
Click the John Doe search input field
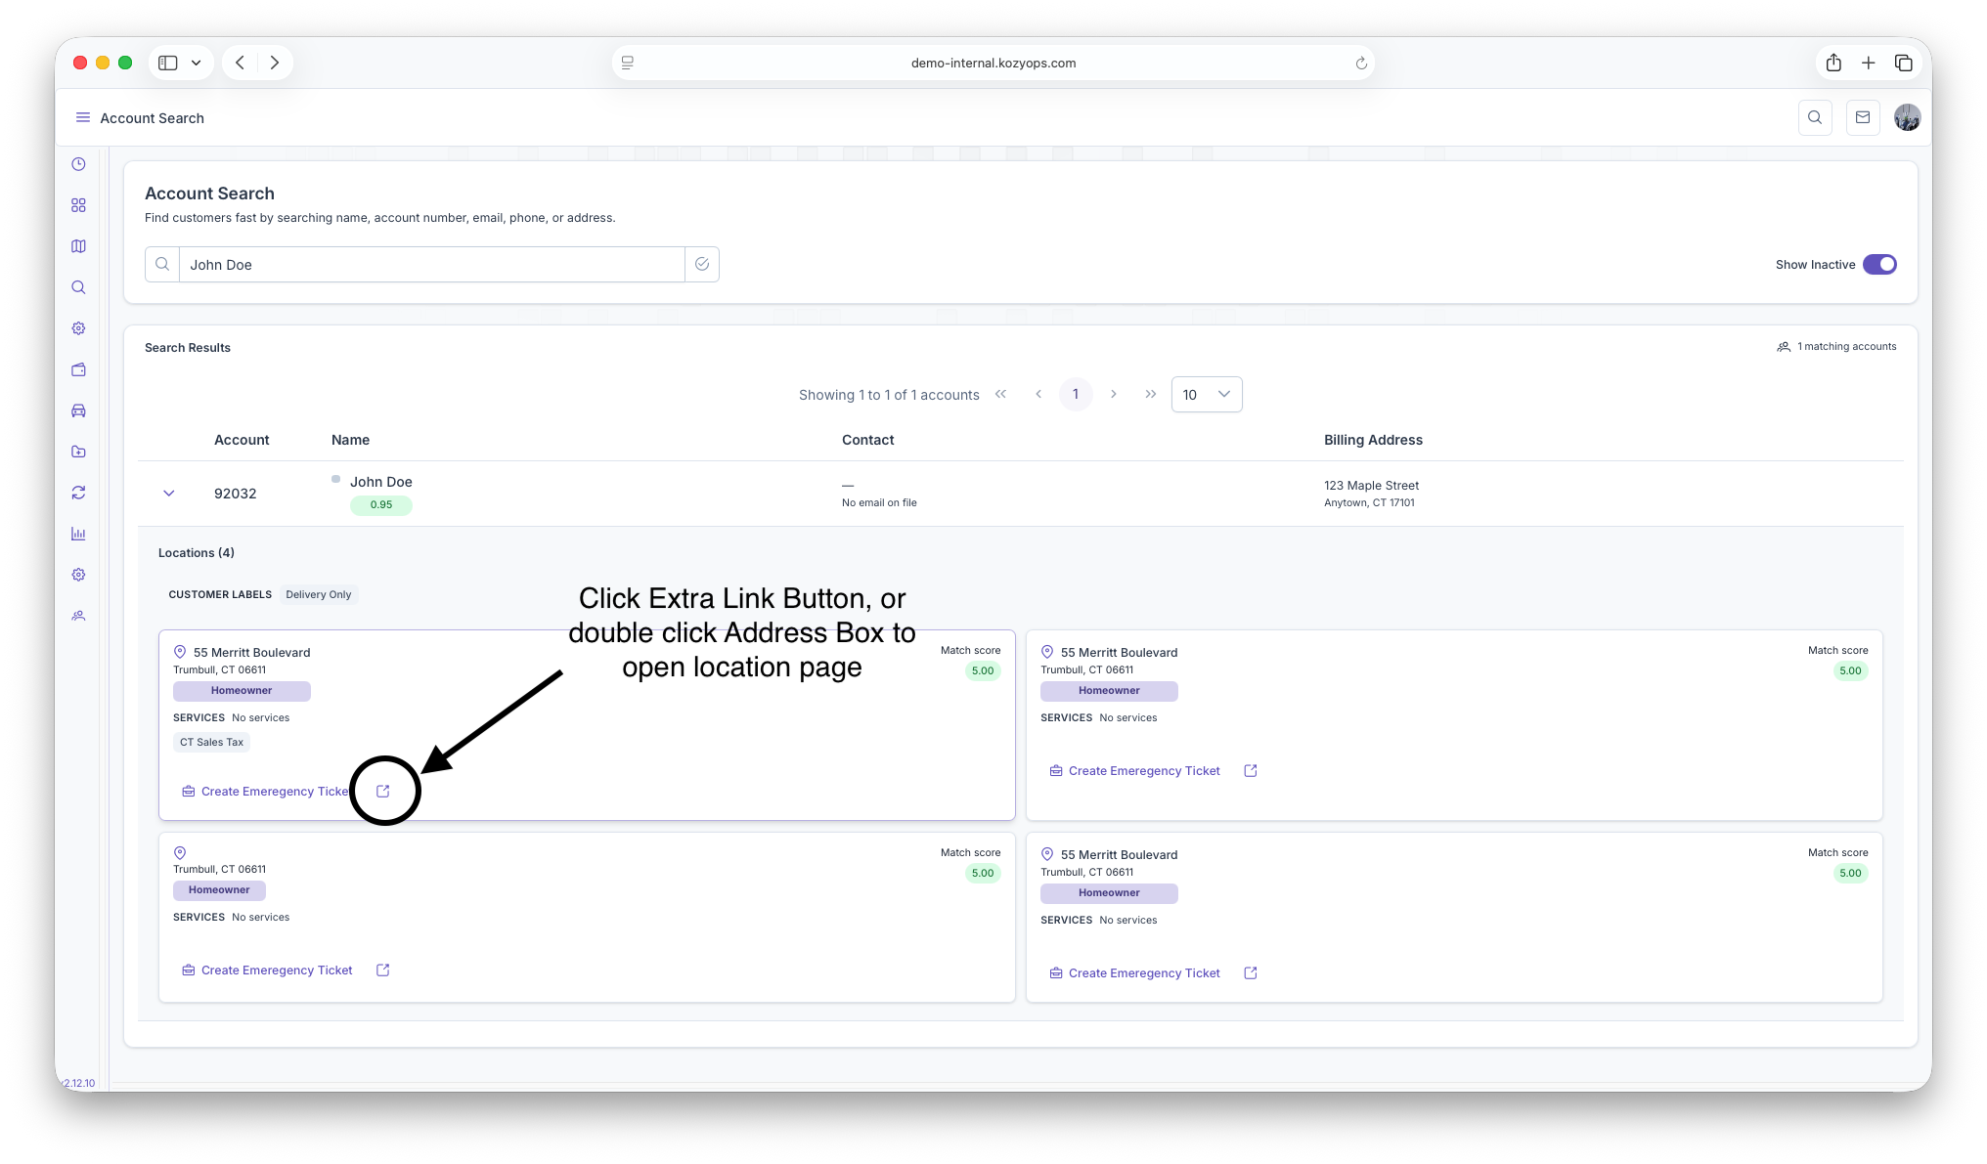tap(430, 264)
